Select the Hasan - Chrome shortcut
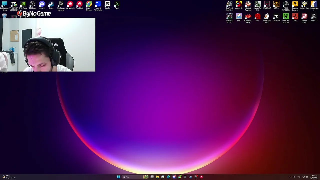The height and width of the screenshot is (180, 320). tap(89, 6)
